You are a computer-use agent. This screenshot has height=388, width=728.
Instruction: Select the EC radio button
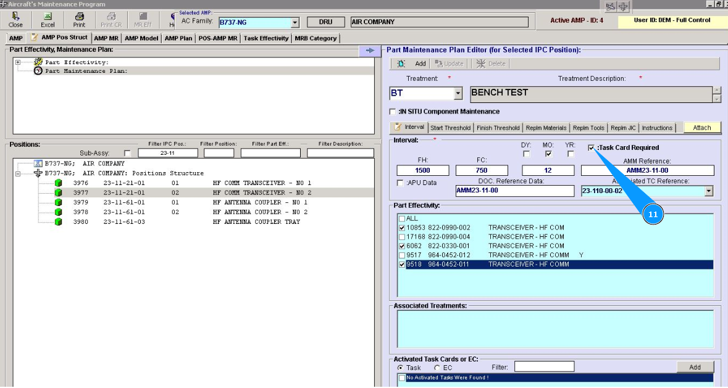[x=437, y=368]
